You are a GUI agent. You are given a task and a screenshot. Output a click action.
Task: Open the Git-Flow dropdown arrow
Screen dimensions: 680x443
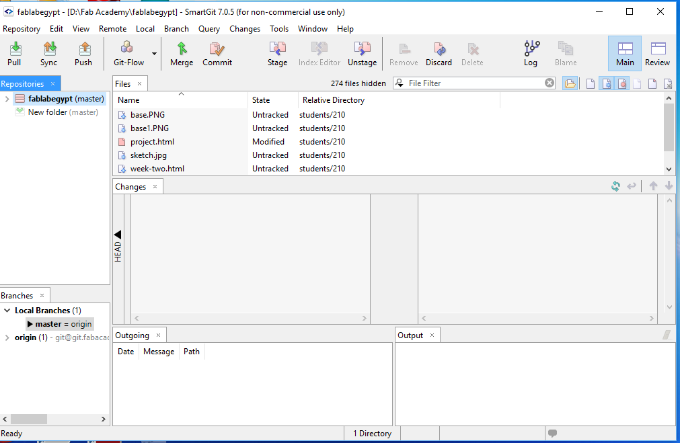154,54
